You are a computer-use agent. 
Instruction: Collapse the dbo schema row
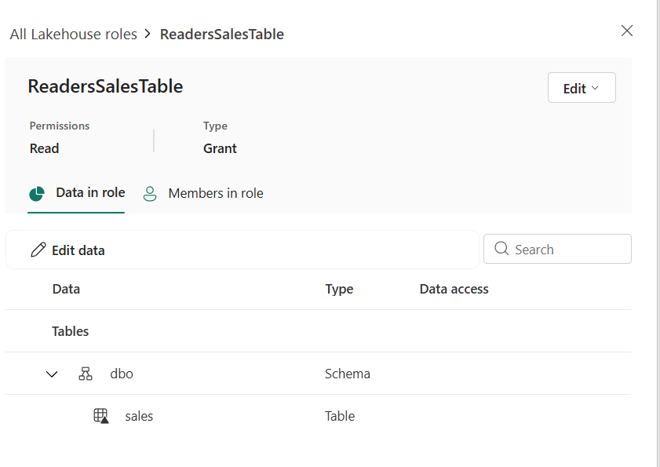coord(52,374)
